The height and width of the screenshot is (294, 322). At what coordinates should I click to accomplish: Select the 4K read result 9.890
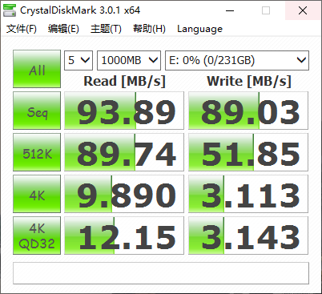coord(124,194)
